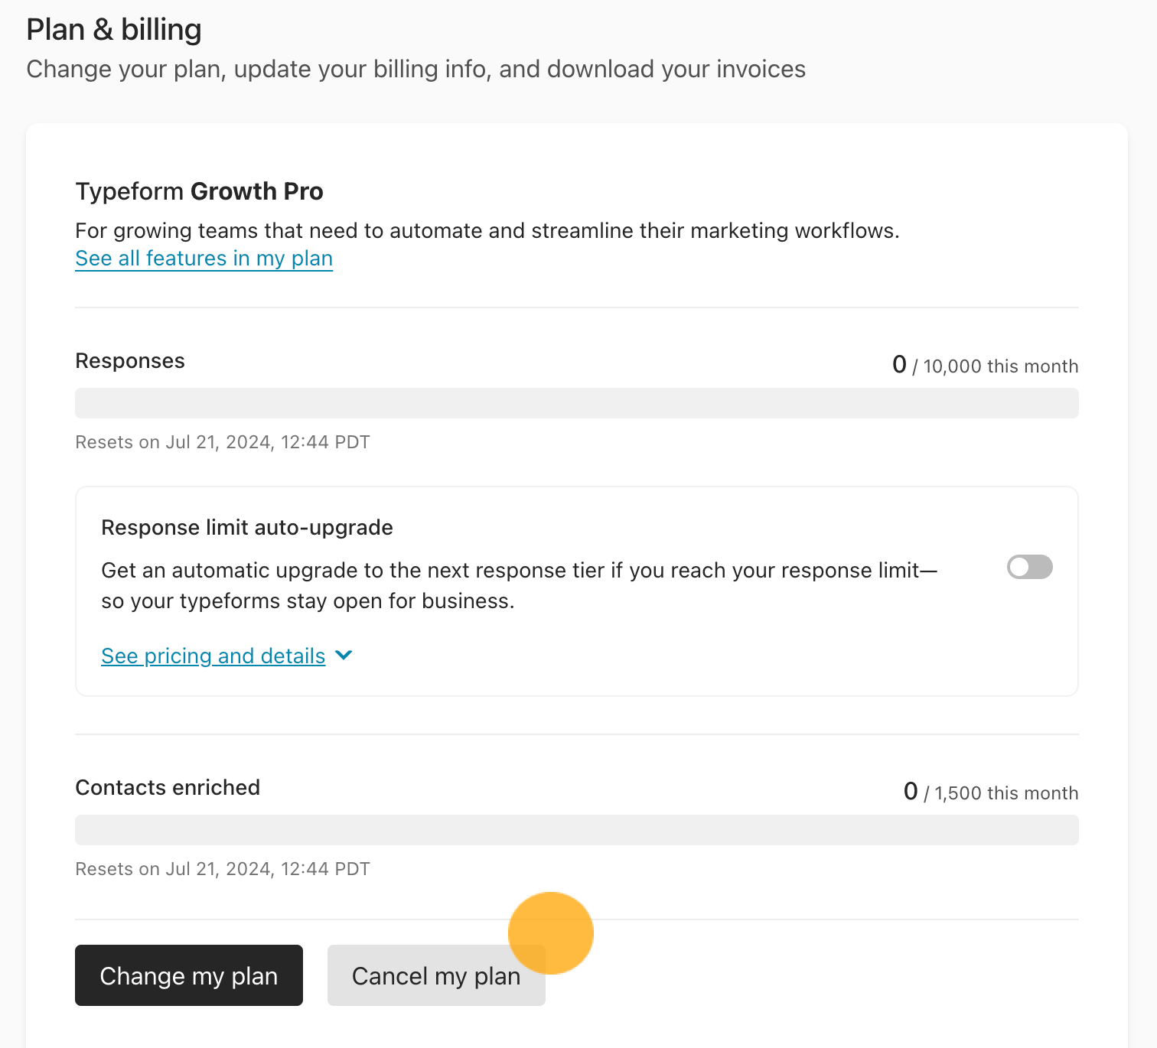The width and height of the screenshot is (1157, 1048).
Task: Click the chevron next to pricing details
Action: click(344, 656)
